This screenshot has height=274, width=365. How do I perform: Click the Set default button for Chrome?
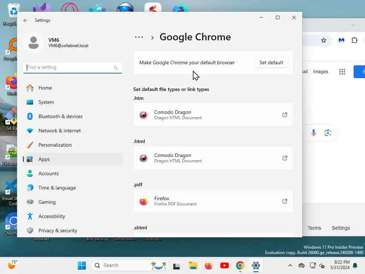coord(271,62)
